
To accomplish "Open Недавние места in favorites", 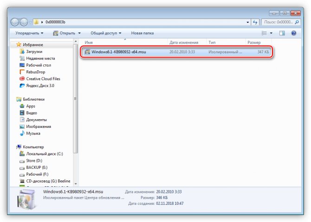I will (x=40, y=58).
